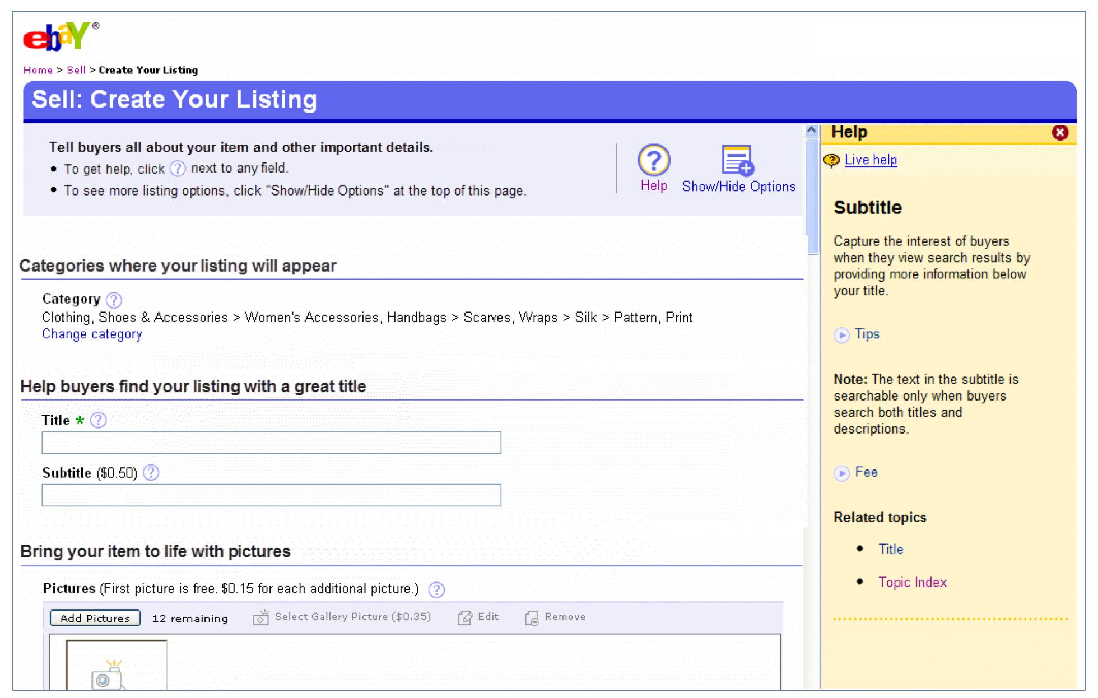Click the help icon next to Category
The image size is (1098, 698).
tap(114, 300)
